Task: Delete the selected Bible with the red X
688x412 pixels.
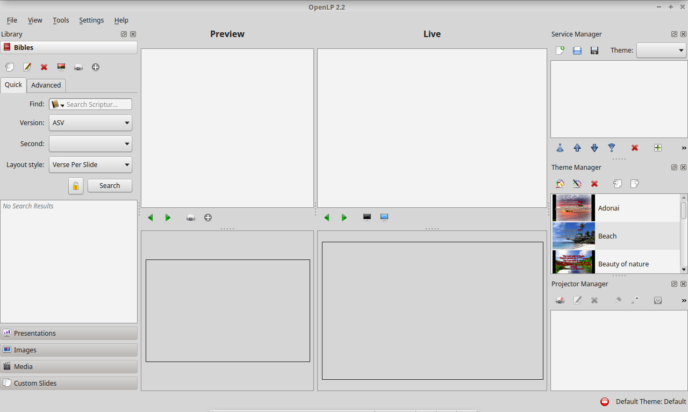Action: click(44, 67)
